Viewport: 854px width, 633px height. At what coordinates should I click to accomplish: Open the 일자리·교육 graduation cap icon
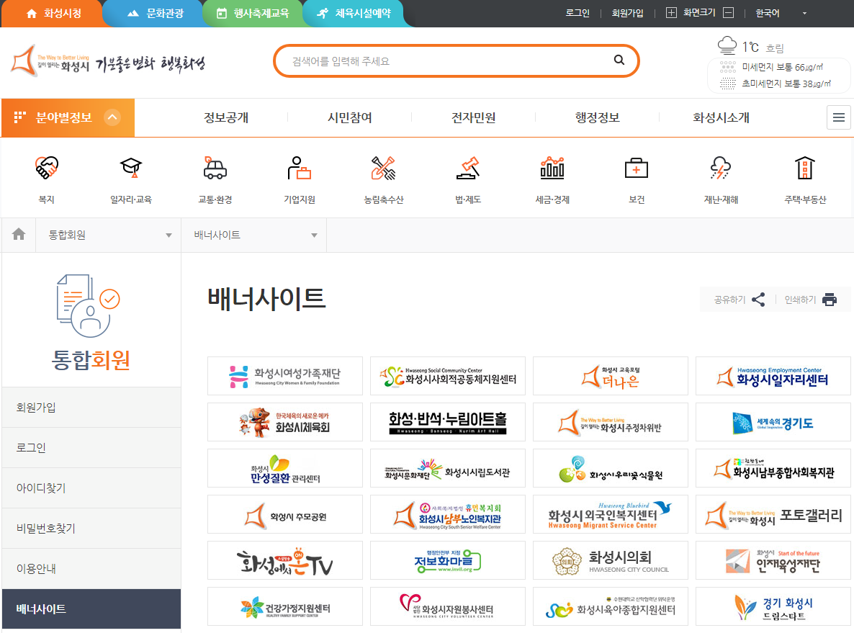131,168
